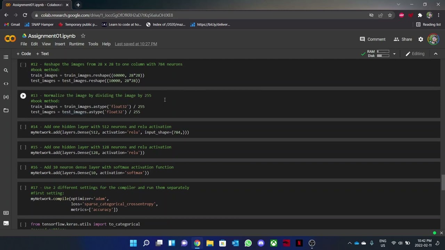Open the SNAP Hamper bookmark
Image resolution: width=445 pixels, height=250 pixels.
[39, 25]
